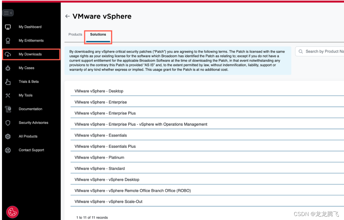The image size is (344, 220).
Task: Expand VMware vSphere - vSphere Scale-Out row
Action: click(207, 202)
